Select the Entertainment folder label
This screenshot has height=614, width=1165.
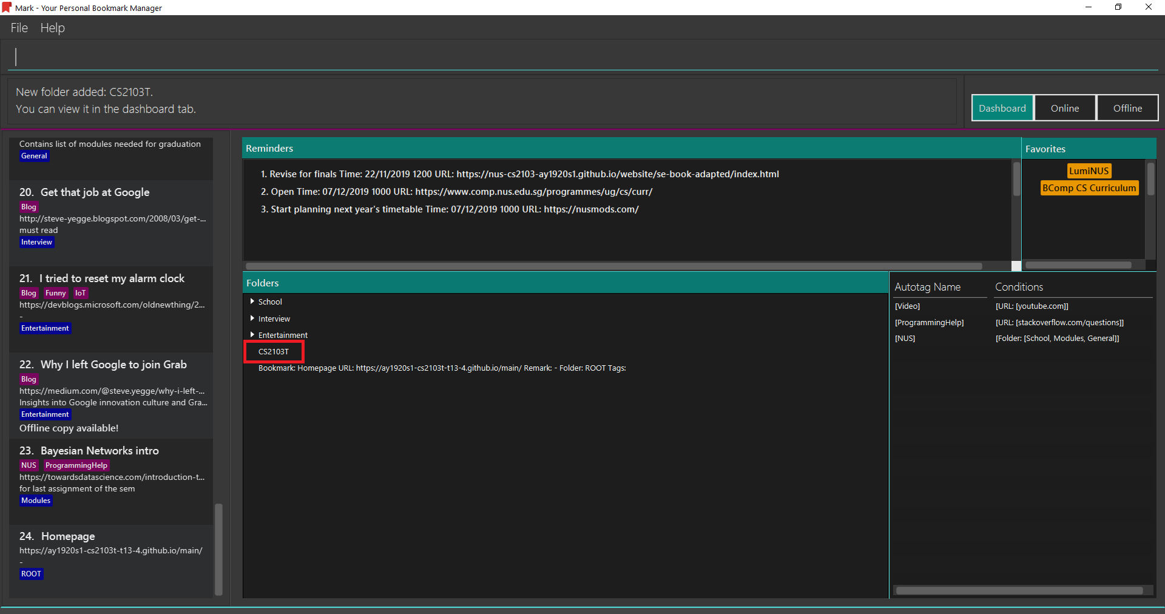click(283, 335)
